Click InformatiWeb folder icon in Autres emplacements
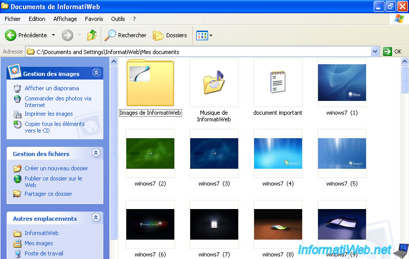Viewport: 409px width, 259px height. [x=17, y=234]
